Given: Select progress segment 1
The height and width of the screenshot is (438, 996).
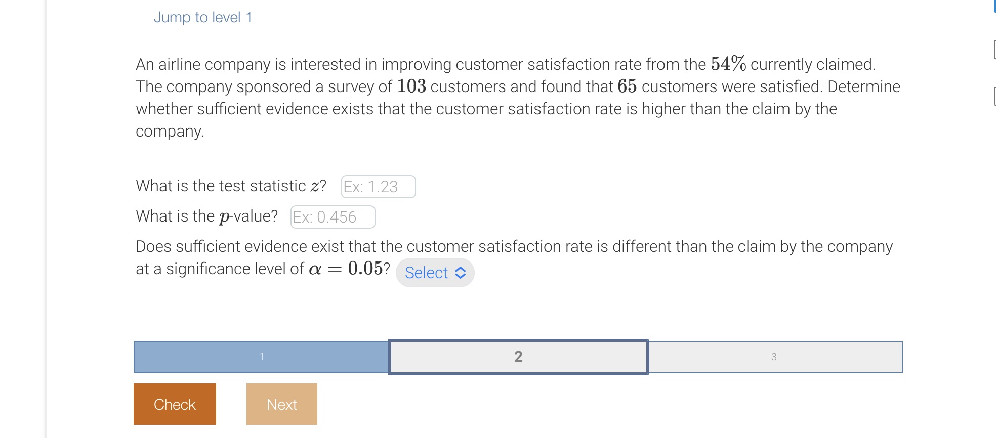Looking at the screenshot, I should (262, 357).
